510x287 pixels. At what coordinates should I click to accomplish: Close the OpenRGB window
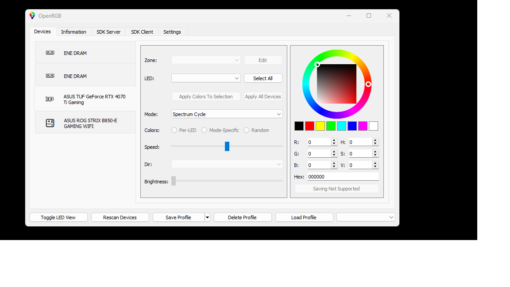click(389, 16)
